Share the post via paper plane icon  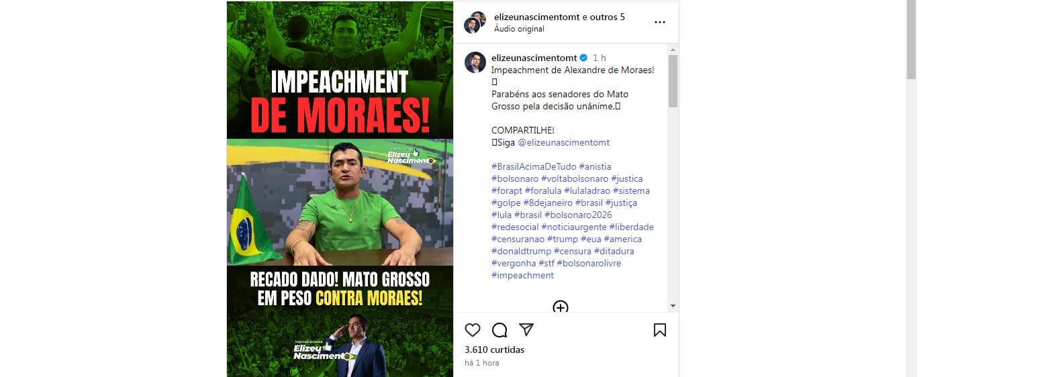click(526, 330)
